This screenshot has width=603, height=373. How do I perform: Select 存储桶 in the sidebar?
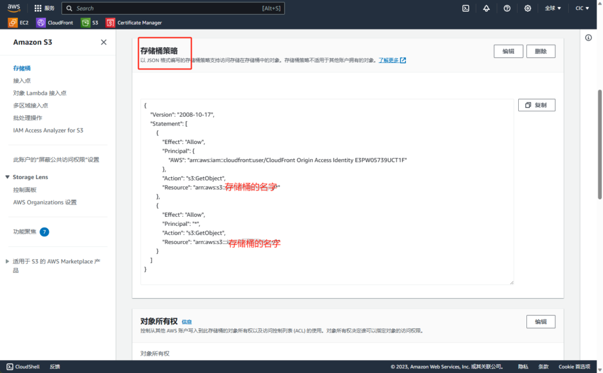pyautogui.click(x=22, y=68)
